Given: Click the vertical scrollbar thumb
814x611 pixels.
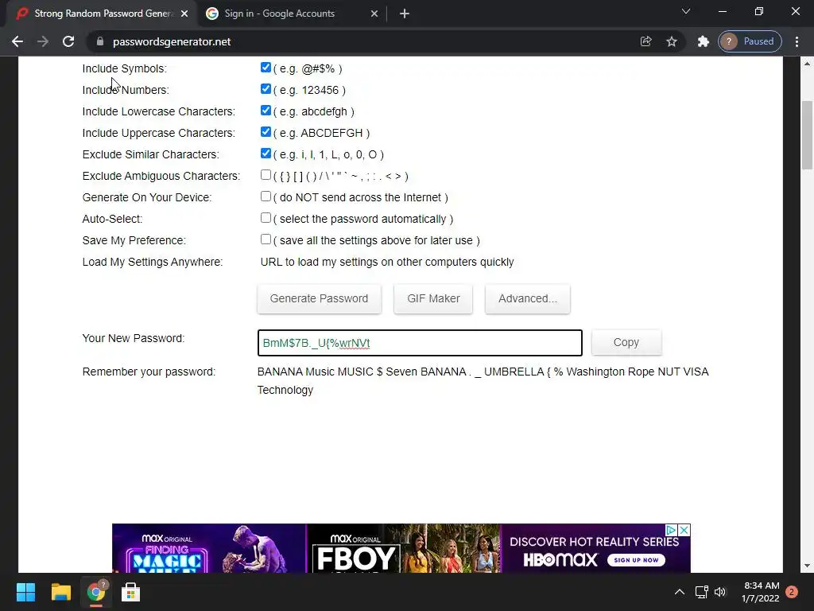Looking at the screenshot, I should coord(807,135).
